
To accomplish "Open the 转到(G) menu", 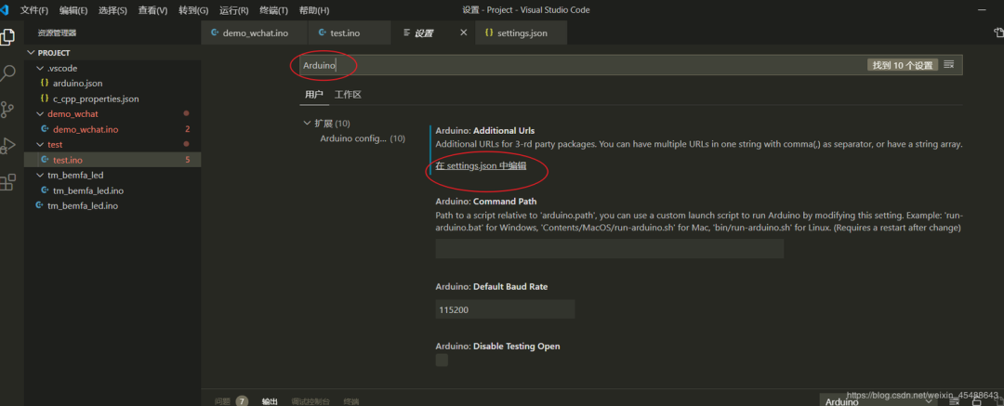I will pos(193,10).
